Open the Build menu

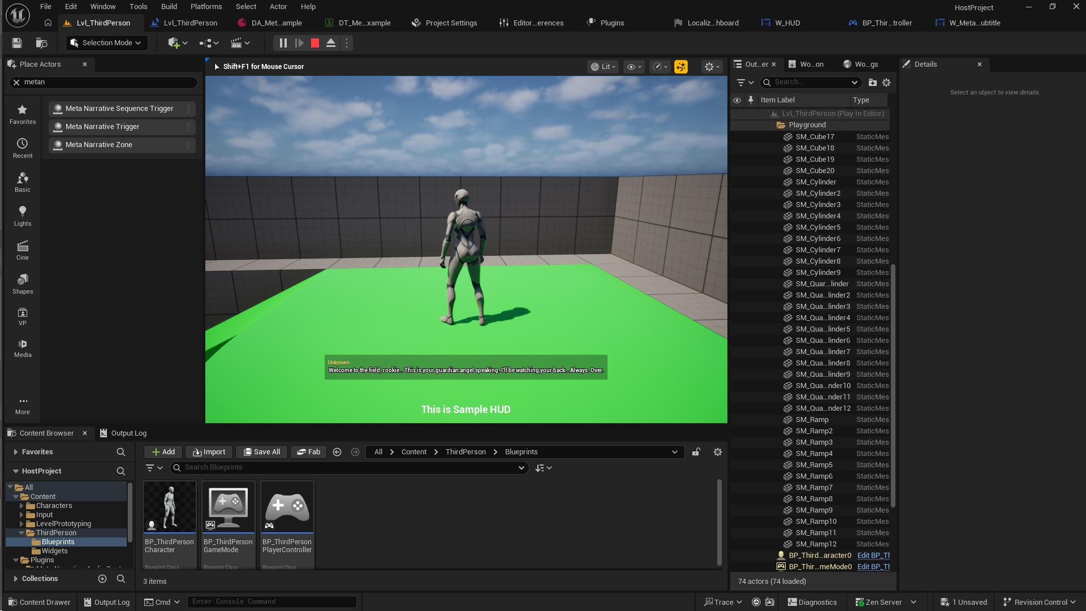(169, 6)
